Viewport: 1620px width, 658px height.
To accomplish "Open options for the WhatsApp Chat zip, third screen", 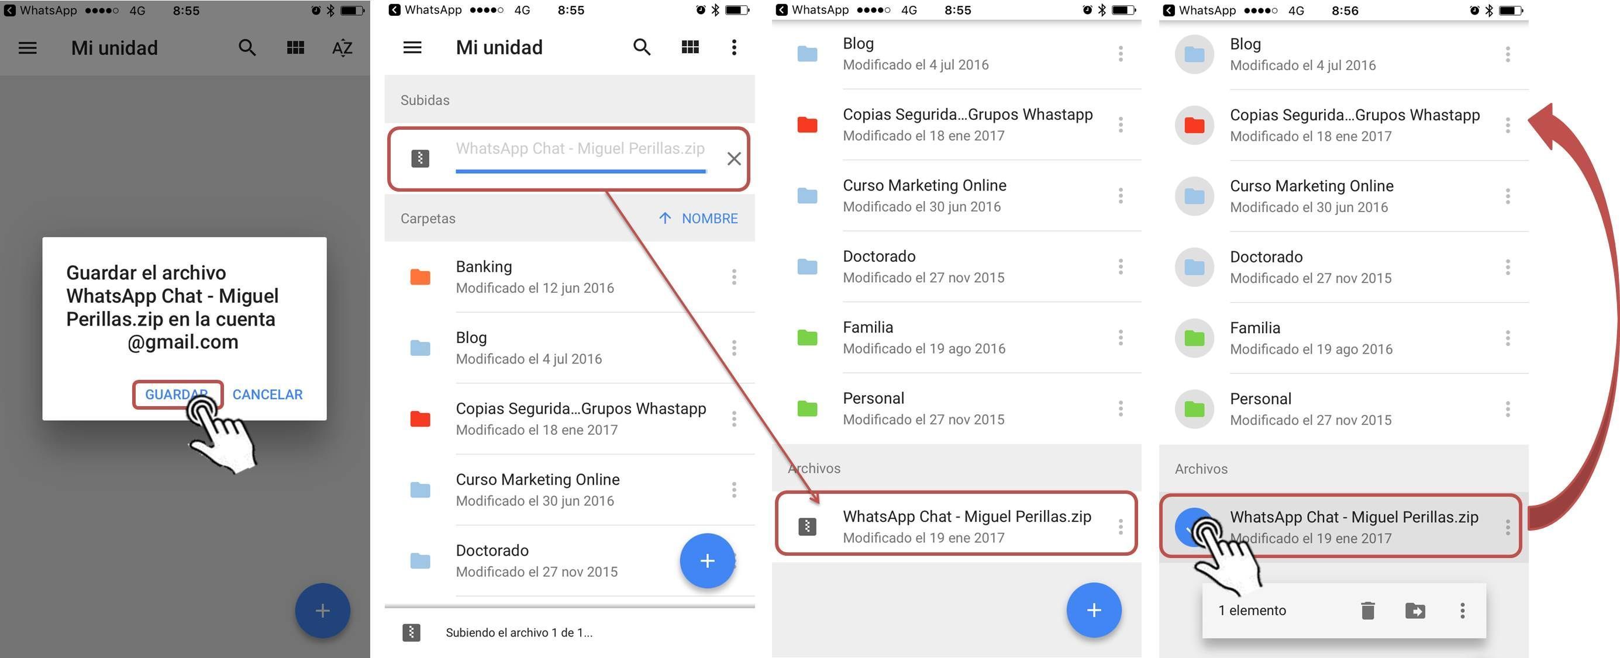I will click(1121, 527).
